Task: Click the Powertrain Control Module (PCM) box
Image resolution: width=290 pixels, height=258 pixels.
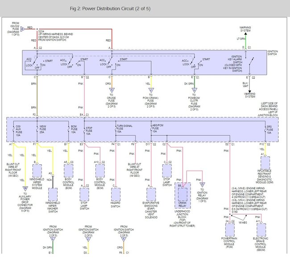Action: (x=230, y=230)
